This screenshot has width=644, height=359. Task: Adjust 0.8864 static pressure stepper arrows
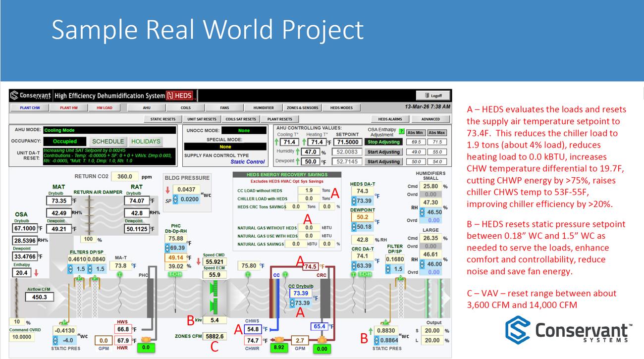pyautogui.click(x=376, y=340)
